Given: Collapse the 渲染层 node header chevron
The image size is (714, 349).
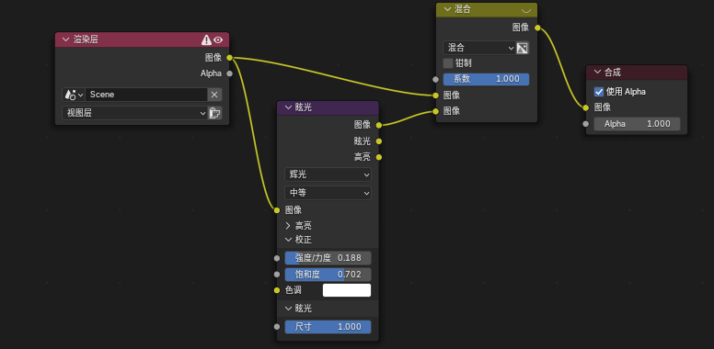Looking at the screenshot, I should coord(66,40).
